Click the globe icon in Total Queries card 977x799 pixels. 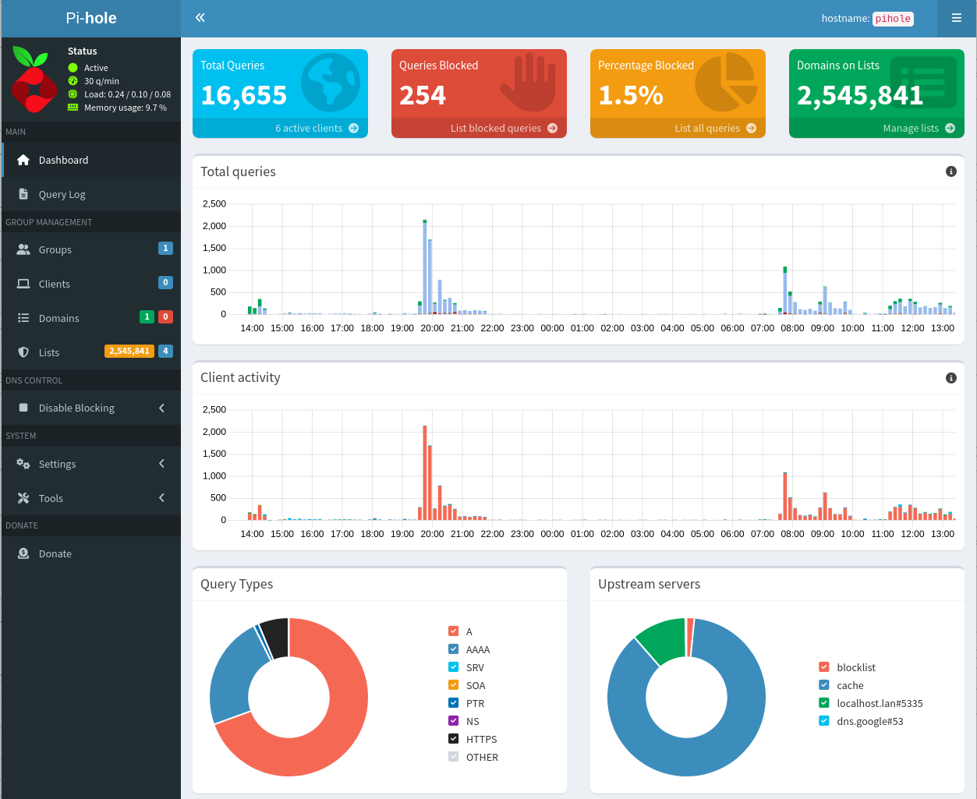pos(331,83)
